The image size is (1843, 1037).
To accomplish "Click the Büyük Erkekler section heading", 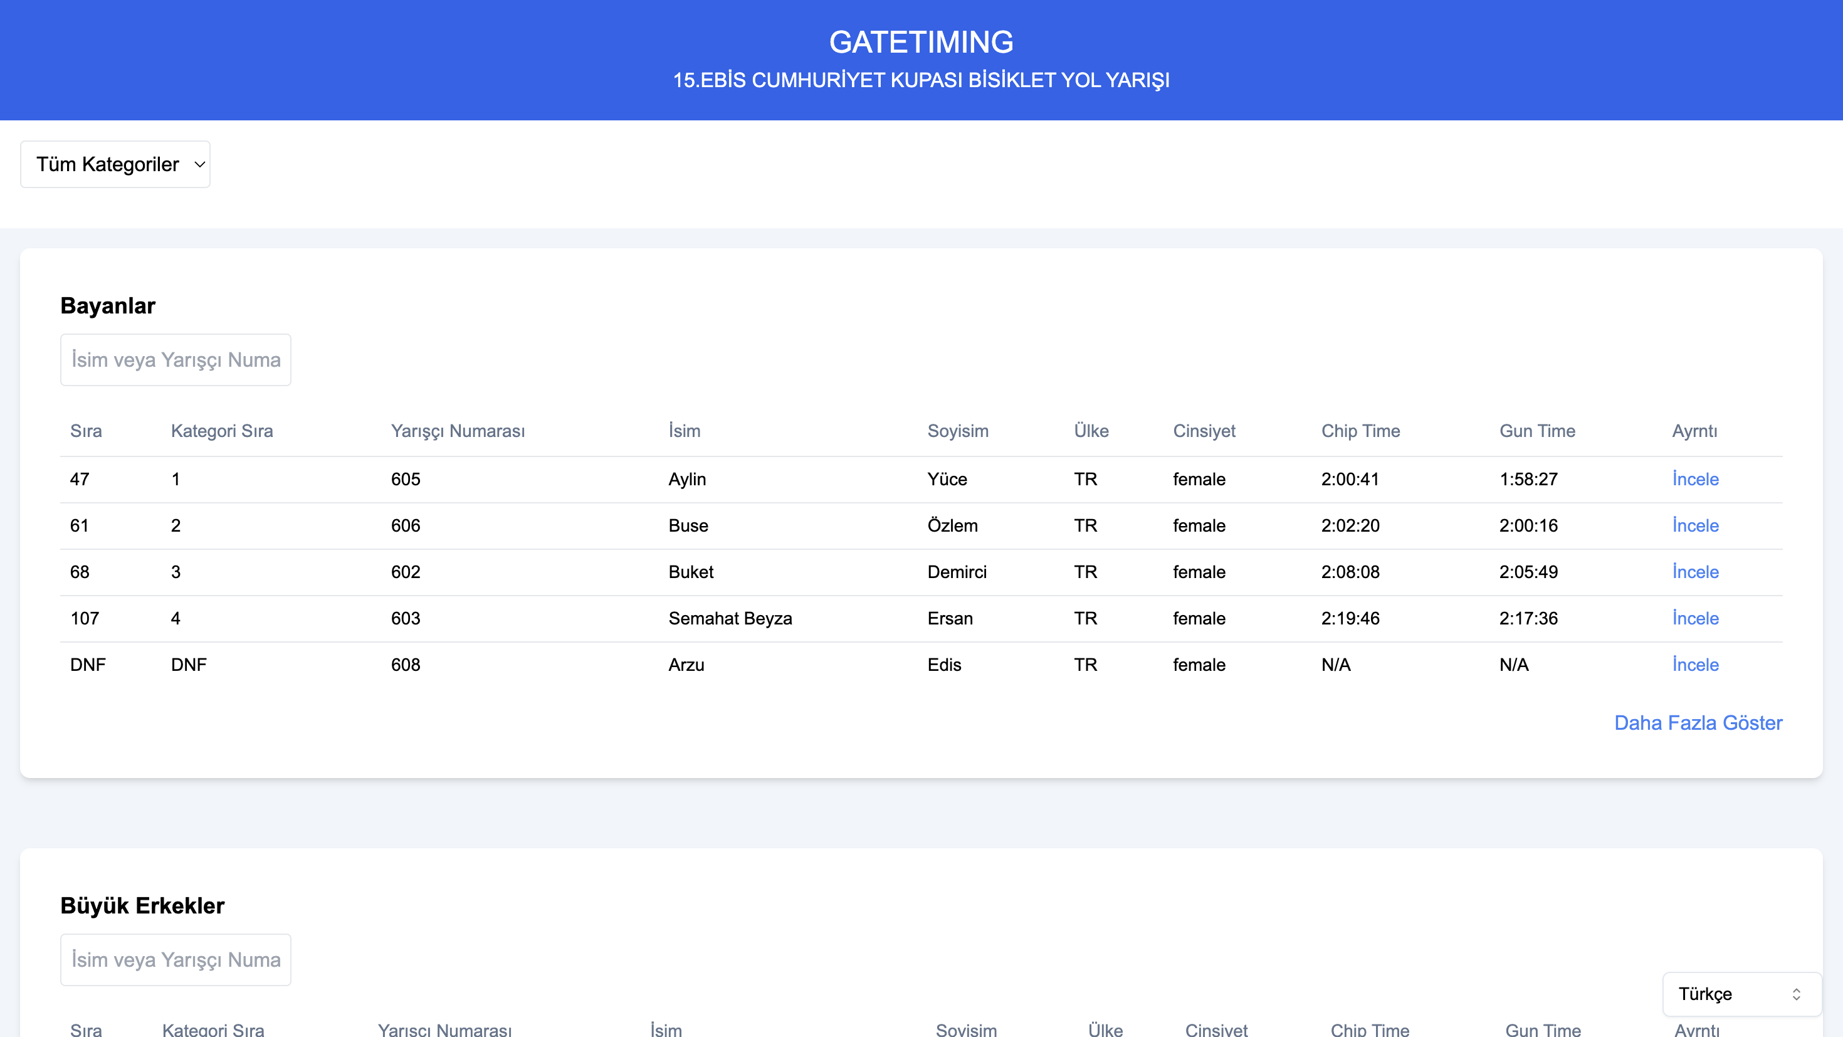I will (142, 905).
